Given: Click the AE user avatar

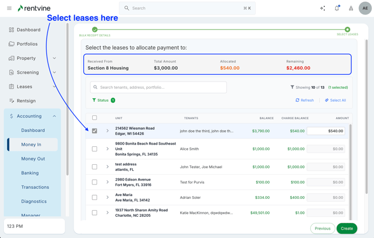Looking at the screenshot, I should (365, 8).
